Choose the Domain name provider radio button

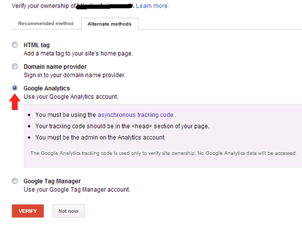pos(15,67)
